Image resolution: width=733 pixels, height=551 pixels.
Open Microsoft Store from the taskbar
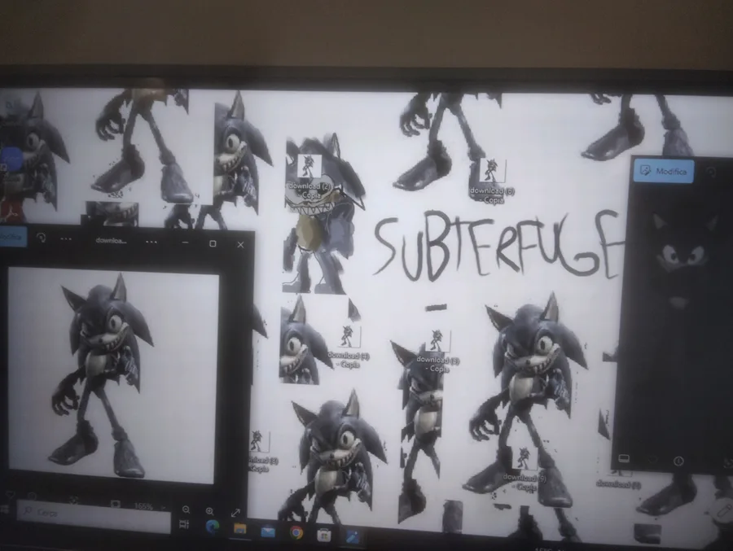pos(324,535)
